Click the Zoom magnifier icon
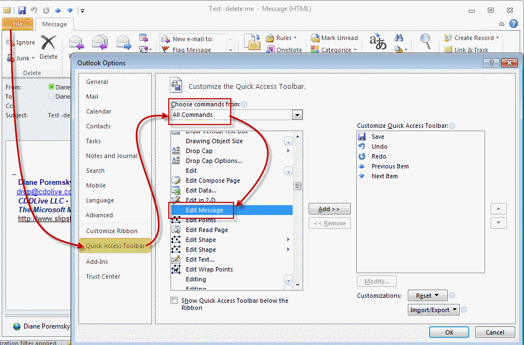524x345 pixels. pyautogui.click(x=425, y=41)
